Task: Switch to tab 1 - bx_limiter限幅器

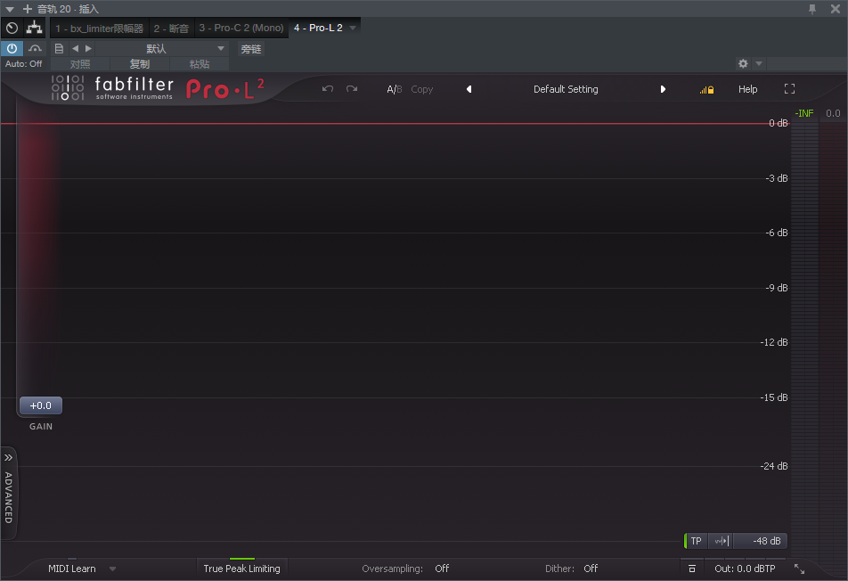Action: click(100, 29)
